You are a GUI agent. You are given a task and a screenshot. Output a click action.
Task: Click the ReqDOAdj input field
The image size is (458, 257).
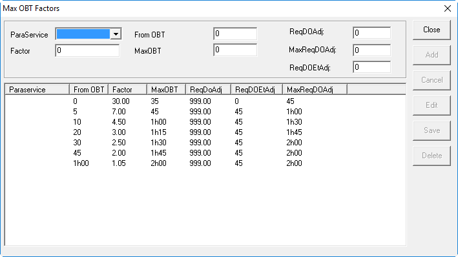click(x=371, y=33)
